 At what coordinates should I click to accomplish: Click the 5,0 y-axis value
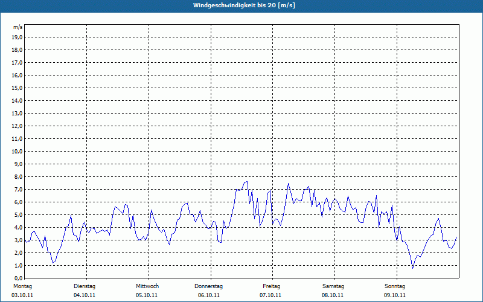(18, 215)
